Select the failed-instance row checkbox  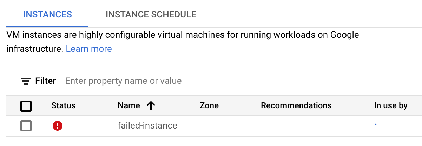(x=26, y=126)
